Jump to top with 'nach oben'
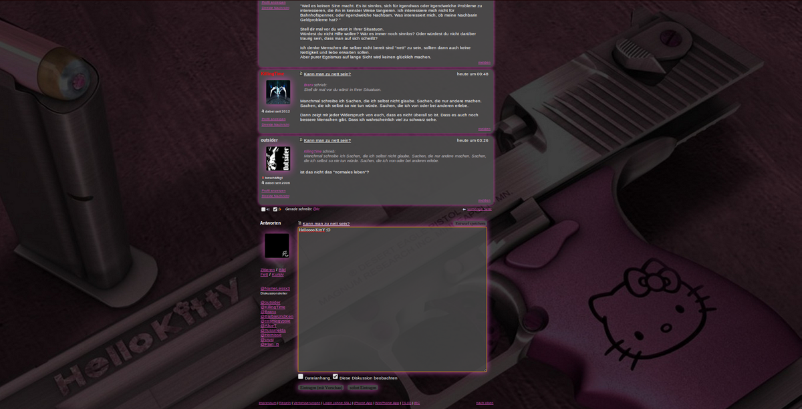Image resolution: width=802 pixels, height=409 pixels. pyautogui.click(x=485, y=403)
